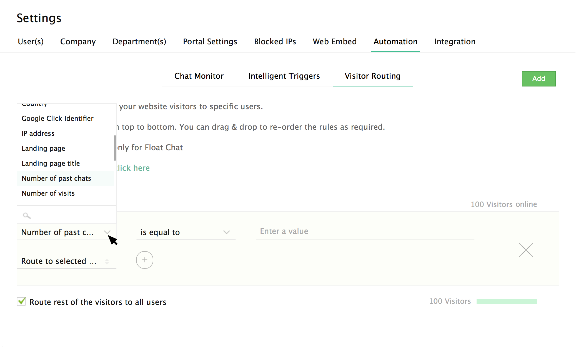Click the search magnifier icon in dropdown

tap(27, 215)
